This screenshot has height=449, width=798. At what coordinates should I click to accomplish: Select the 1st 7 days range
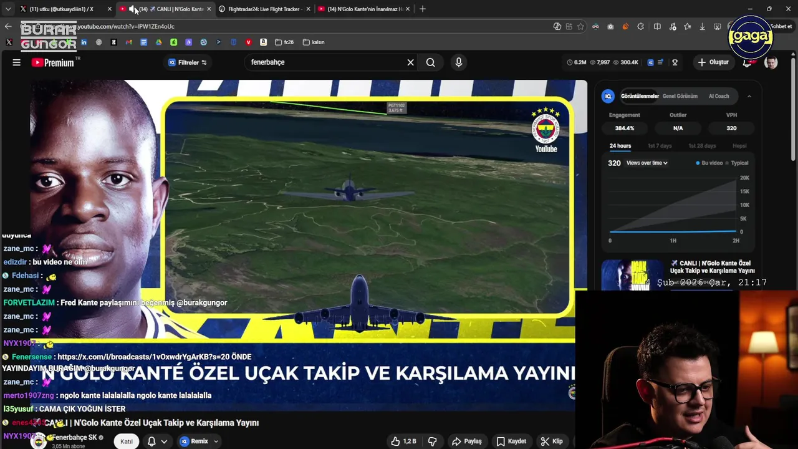tap(660, 146)
